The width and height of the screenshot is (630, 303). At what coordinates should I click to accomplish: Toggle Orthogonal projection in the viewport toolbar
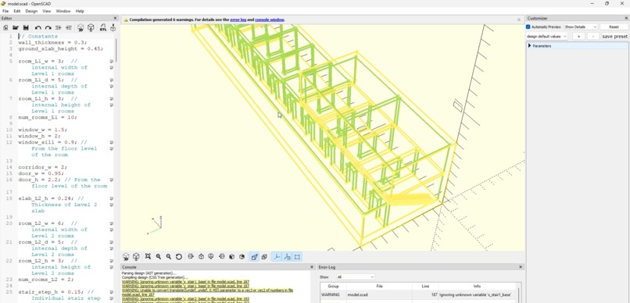264,257
